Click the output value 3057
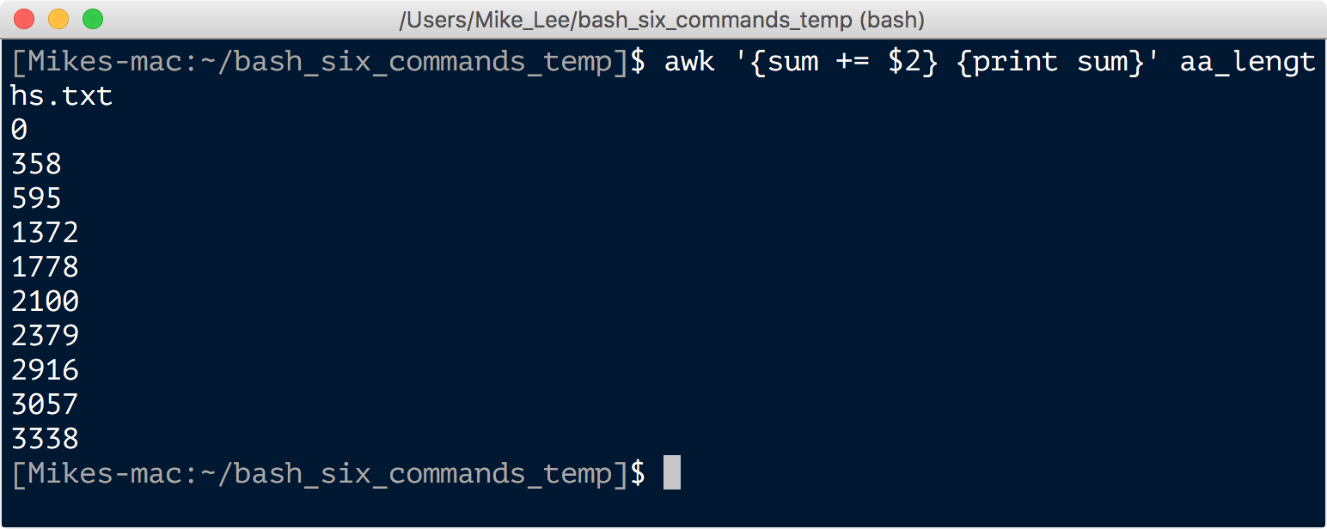 (x=45, y=404)
